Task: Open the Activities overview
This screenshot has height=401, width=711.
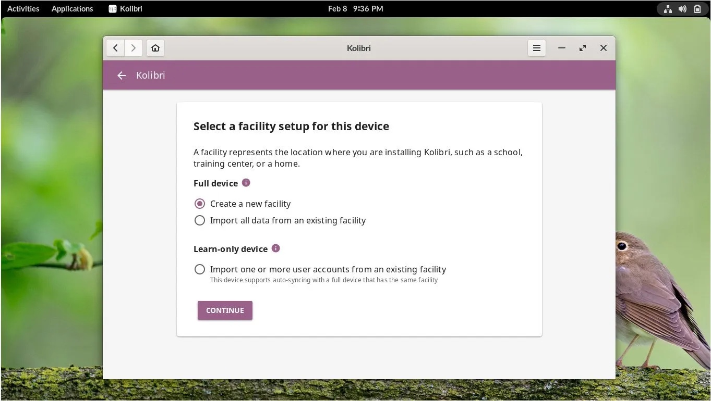Action: click(22, 8)
